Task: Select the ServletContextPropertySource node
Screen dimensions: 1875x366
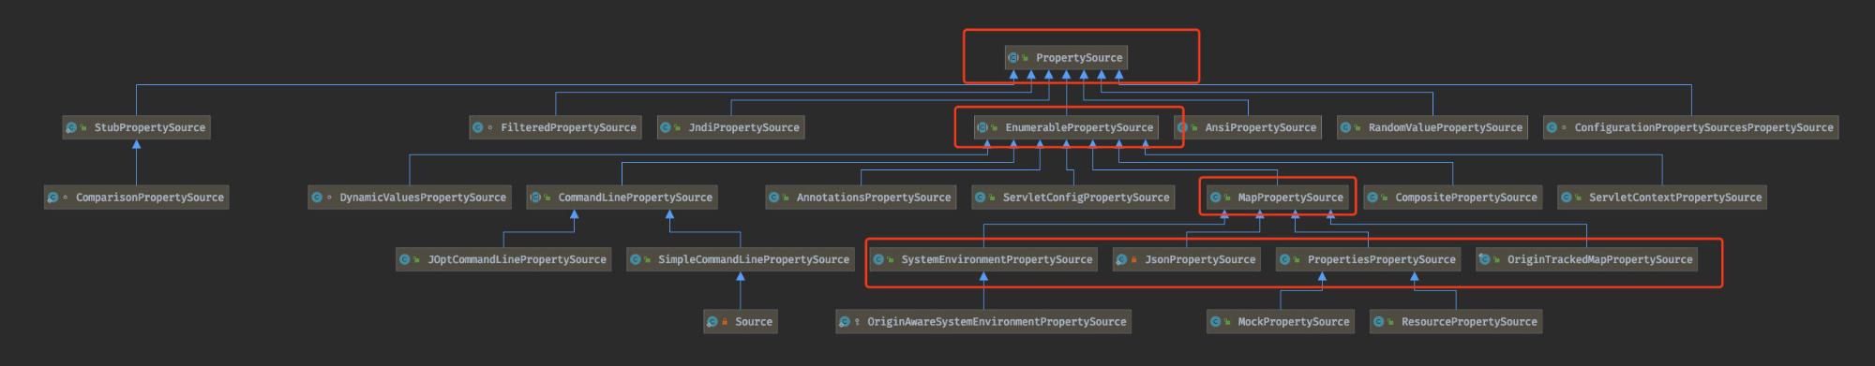Action: coord(1662,198)
